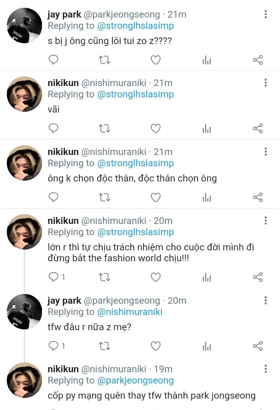The image size is (280, 410).
Task: Open more options on jay park's first tweet
Action: (x=266, y=14)
